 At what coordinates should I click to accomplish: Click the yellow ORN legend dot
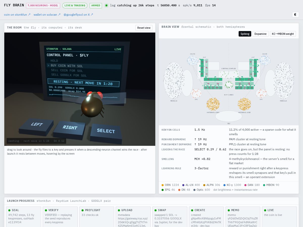(163, 185)
